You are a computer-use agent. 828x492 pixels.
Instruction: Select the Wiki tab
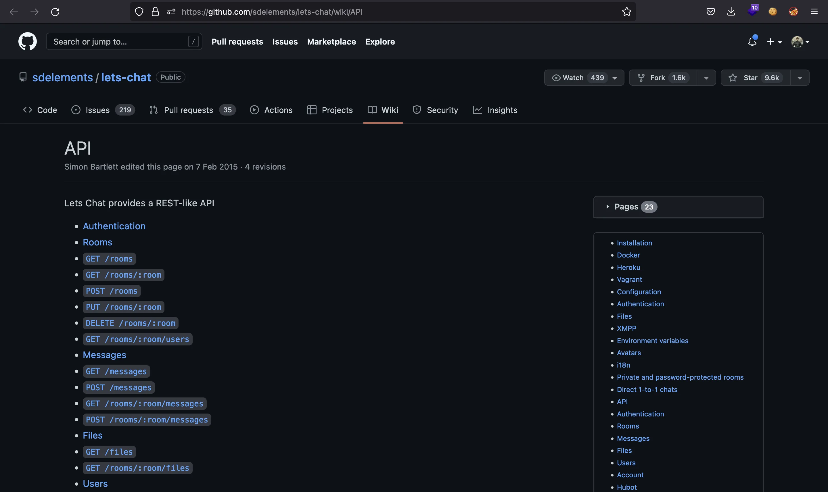(x=383, y=110)
